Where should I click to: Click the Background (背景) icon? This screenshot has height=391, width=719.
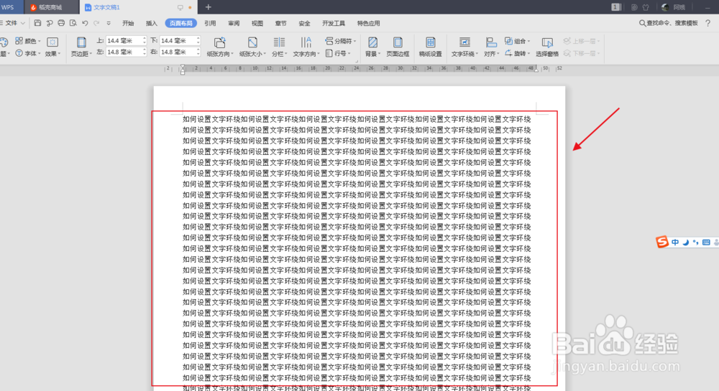(x=372, y=42)
